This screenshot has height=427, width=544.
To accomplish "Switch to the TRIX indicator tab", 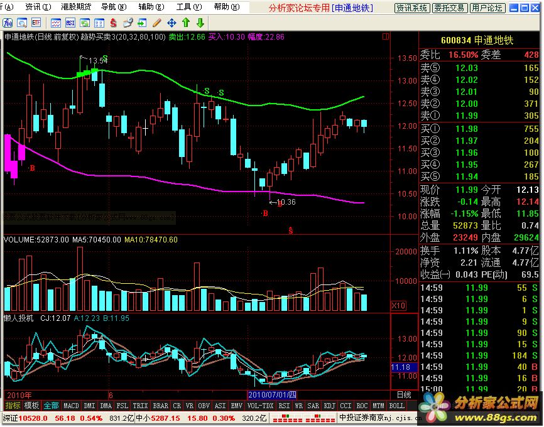I will (x=140, y=406).
